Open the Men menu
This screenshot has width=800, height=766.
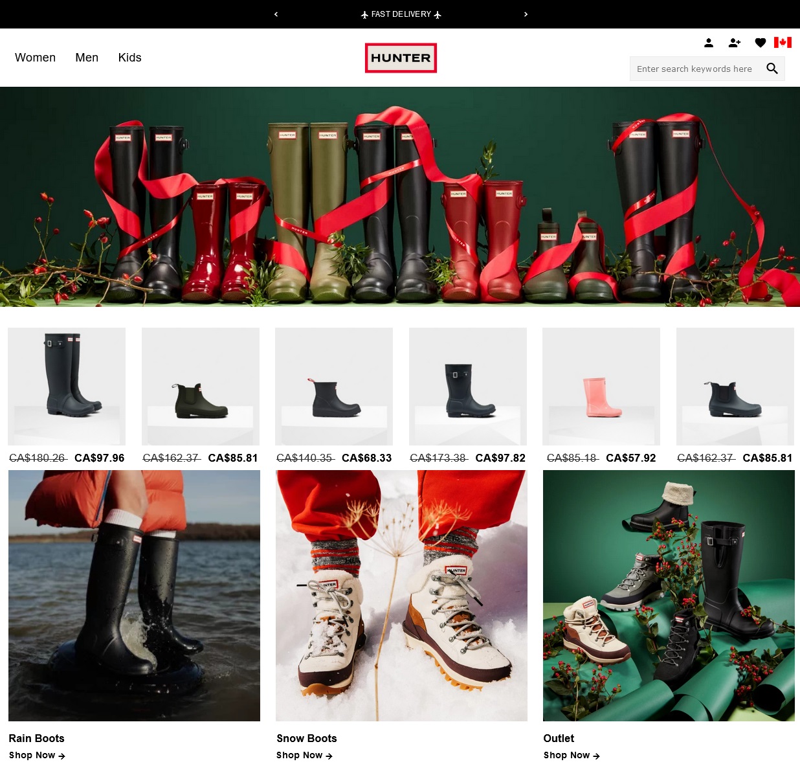point(87,58)
